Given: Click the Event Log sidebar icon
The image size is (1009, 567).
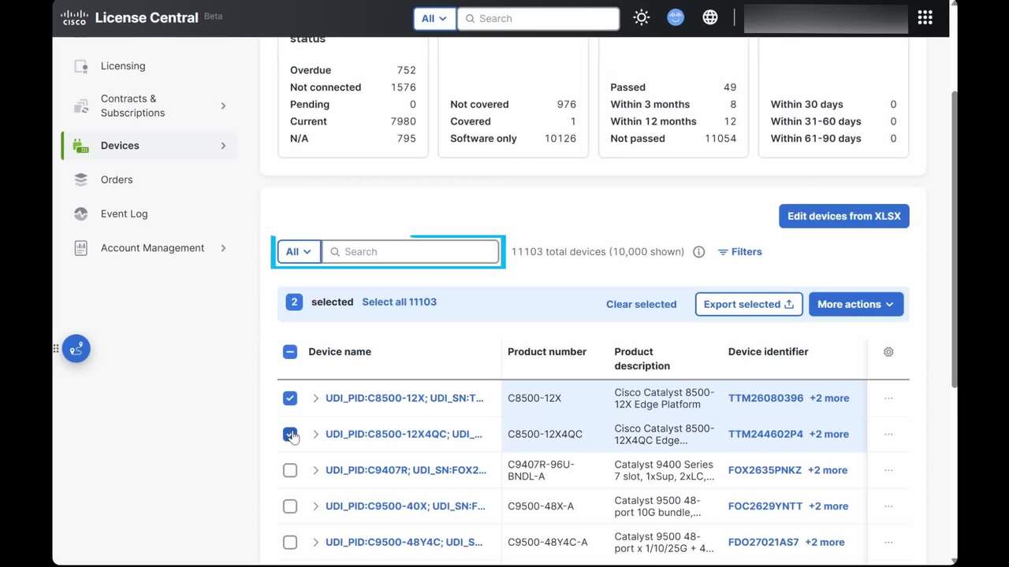Looking at the screenshot, I should tap(80, 213).
